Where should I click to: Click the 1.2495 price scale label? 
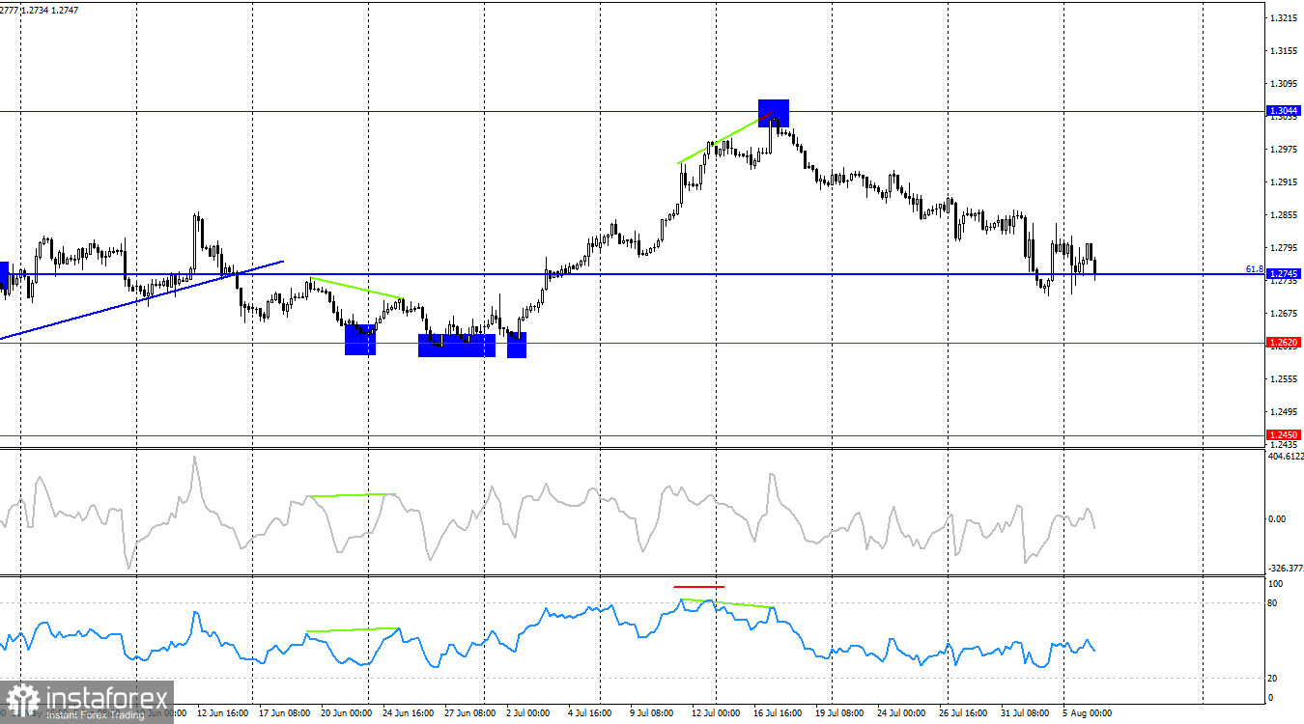1284,412
